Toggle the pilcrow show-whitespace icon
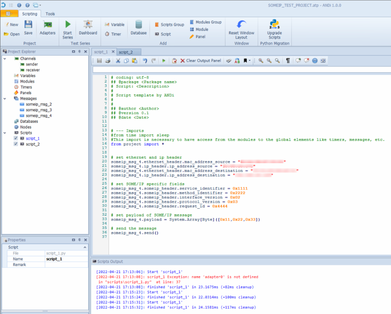Screen dimensions: 391x314 288,61
